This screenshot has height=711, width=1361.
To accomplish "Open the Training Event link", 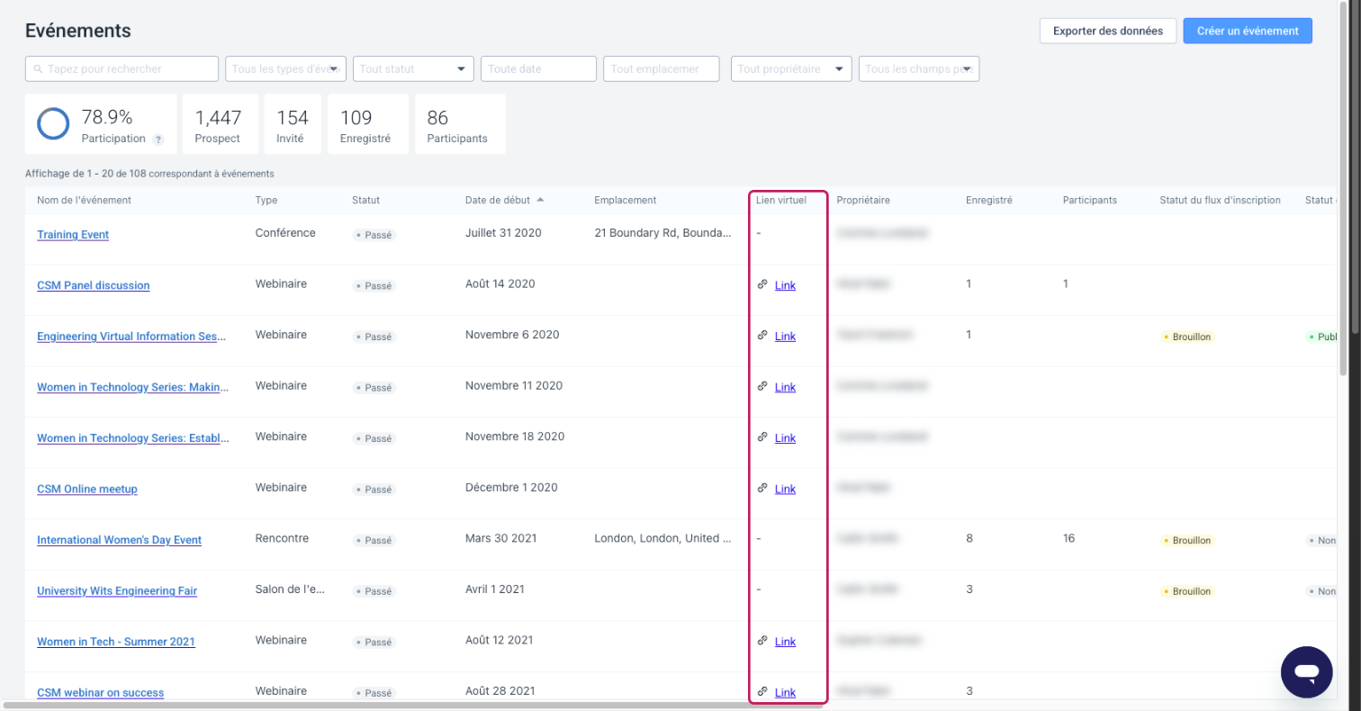I will (x=73, y=235).
